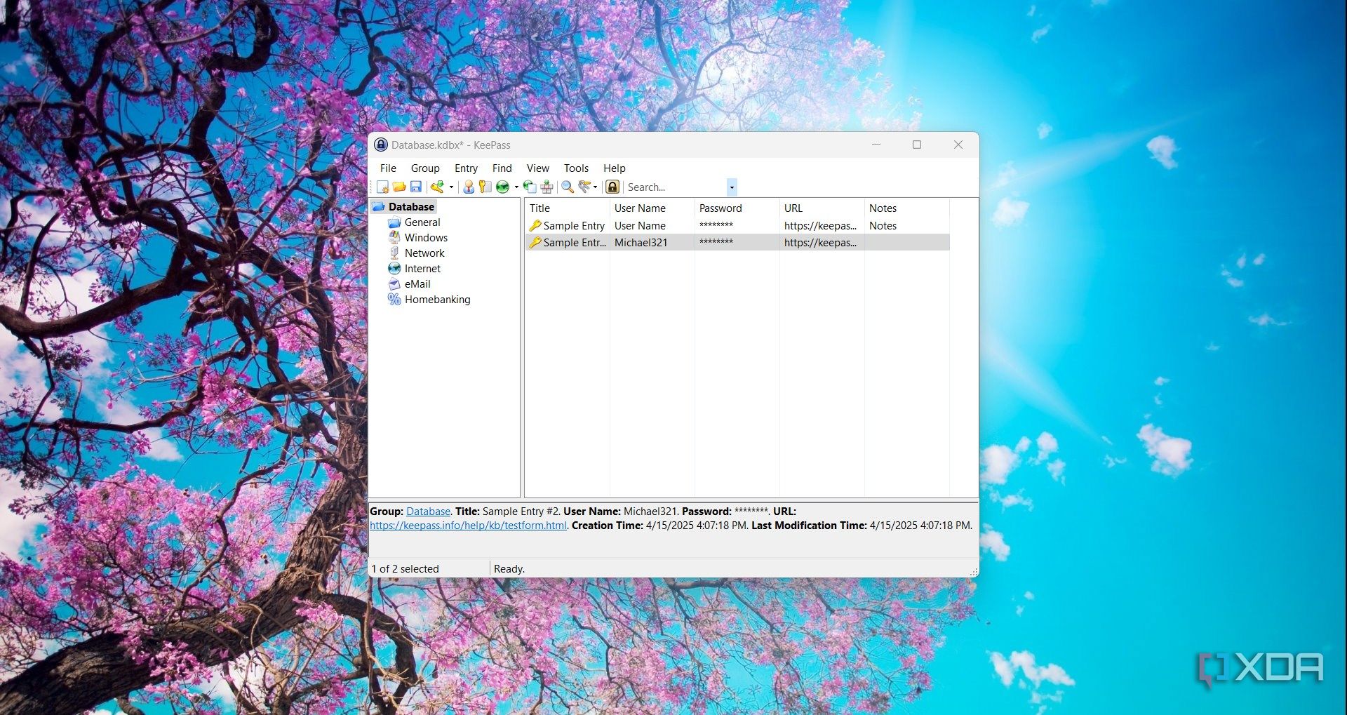Expand the Show Entries dropdown arrow
Image resolution: width=1347 pixels, height=715 pixels.
coord(596,187)
